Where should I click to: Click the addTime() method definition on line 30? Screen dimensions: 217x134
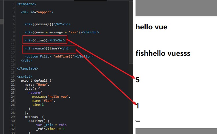(37, 121)
